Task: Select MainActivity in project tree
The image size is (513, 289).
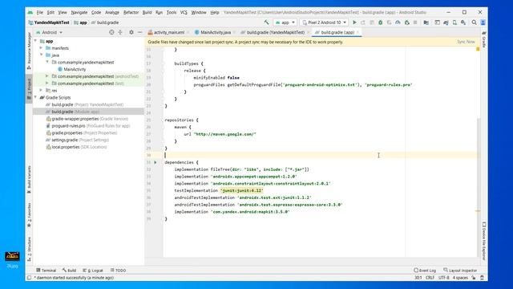Action: pos(75,69)
